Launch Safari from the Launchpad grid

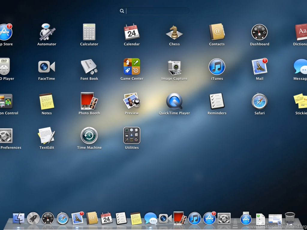(259, 101)
